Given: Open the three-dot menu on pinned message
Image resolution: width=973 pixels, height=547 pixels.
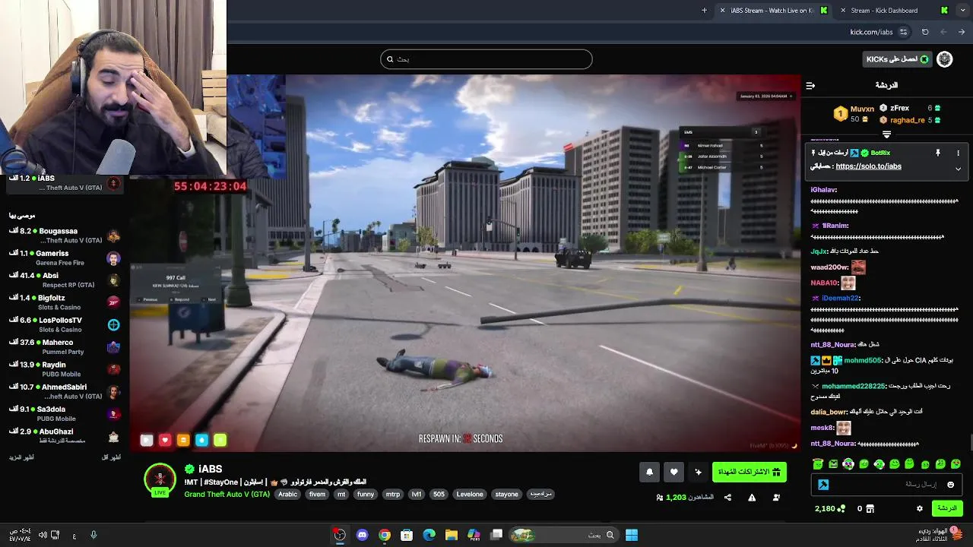Looking at the screenshot, I should click(x=958, y=153).
